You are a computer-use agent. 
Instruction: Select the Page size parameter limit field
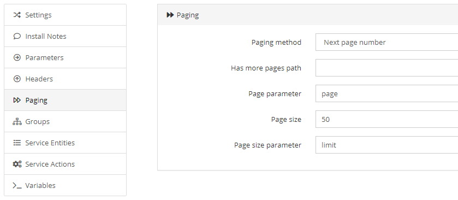pyautogui.click(x=386, y=145)
